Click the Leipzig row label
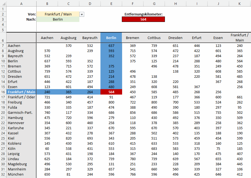The width and height of the screenshot is (251, 178). pos(14,154)
